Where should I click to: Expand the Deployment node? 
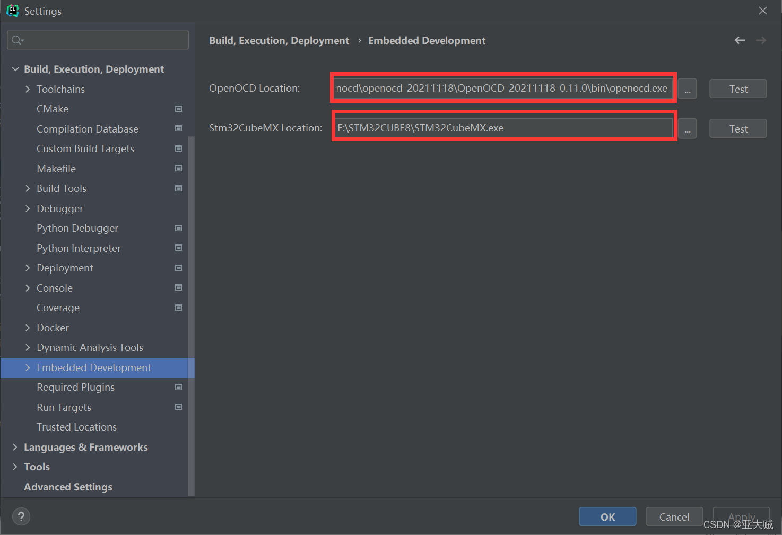(28, 268)
